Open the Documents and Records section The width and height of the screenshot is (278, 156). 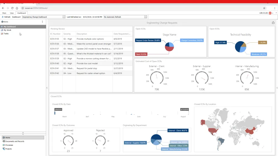14,141
